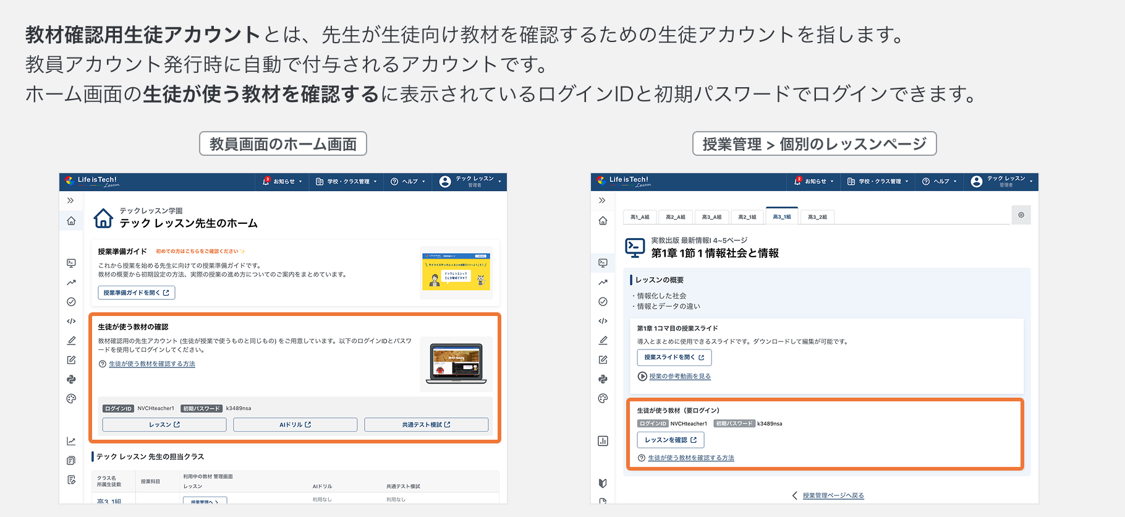This screenshot has height=517, width=1125.
Task: Open settings gear beside class tabs in lesson page
Action: pyautogui.click(x=1021, y=215)
